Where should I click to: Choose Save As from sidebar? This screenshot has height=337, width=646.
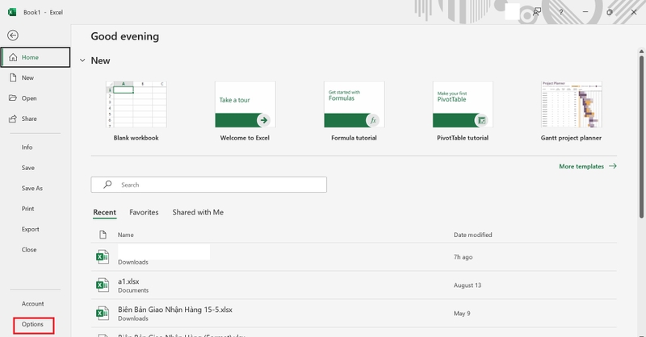point(32,189)
